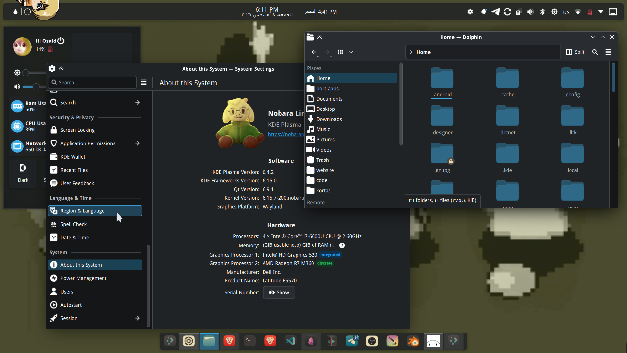Open Users settings

tap(95, 292)
